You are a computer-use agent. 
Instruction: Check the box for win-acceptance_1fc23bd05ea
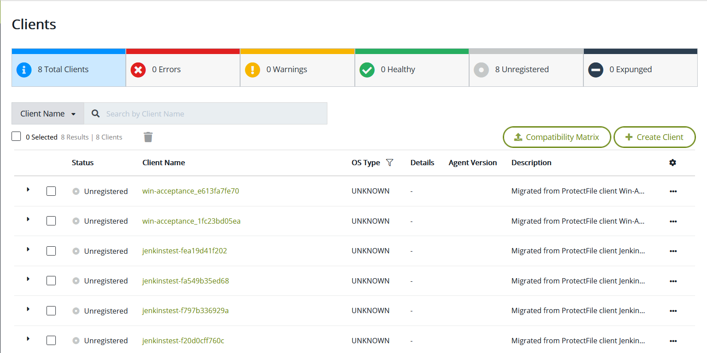pyautogui.click(x=51, y=221)
